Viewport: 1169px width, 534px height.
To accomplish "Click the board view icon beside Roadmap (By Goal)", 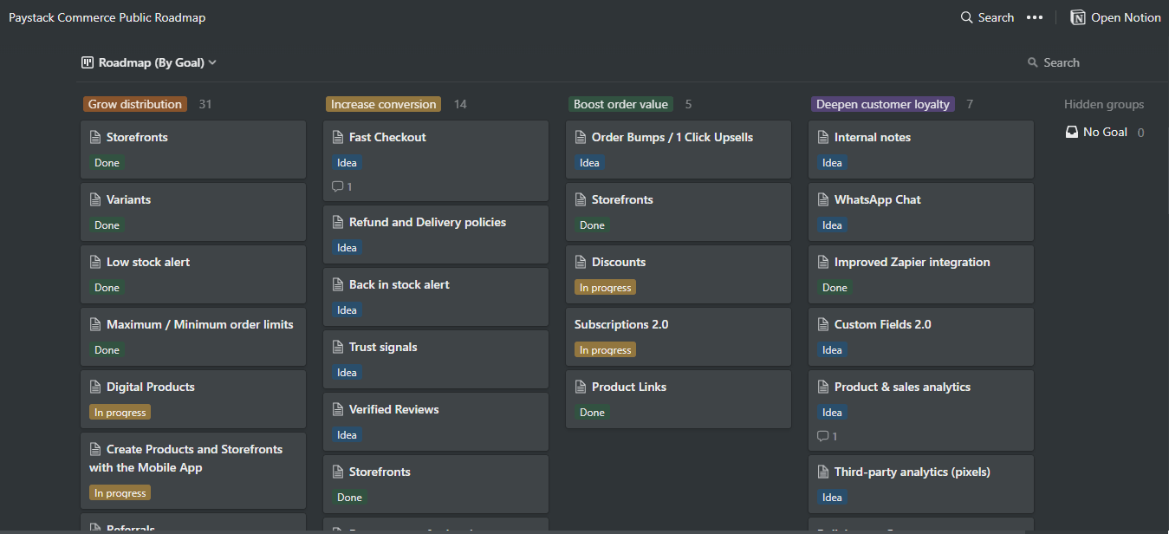I will click(88, 62).
